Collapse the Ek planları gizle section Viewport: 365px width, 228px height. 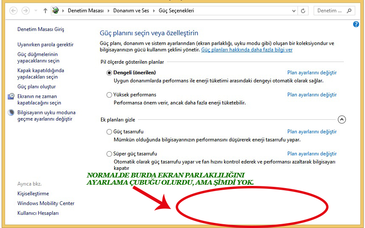[x=342, y=120]
